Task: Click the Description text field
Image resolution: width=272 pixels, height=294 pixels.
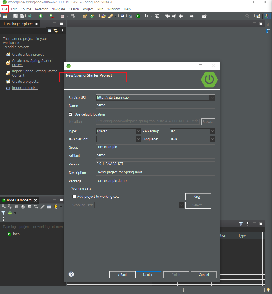Action: pos(155,173)
